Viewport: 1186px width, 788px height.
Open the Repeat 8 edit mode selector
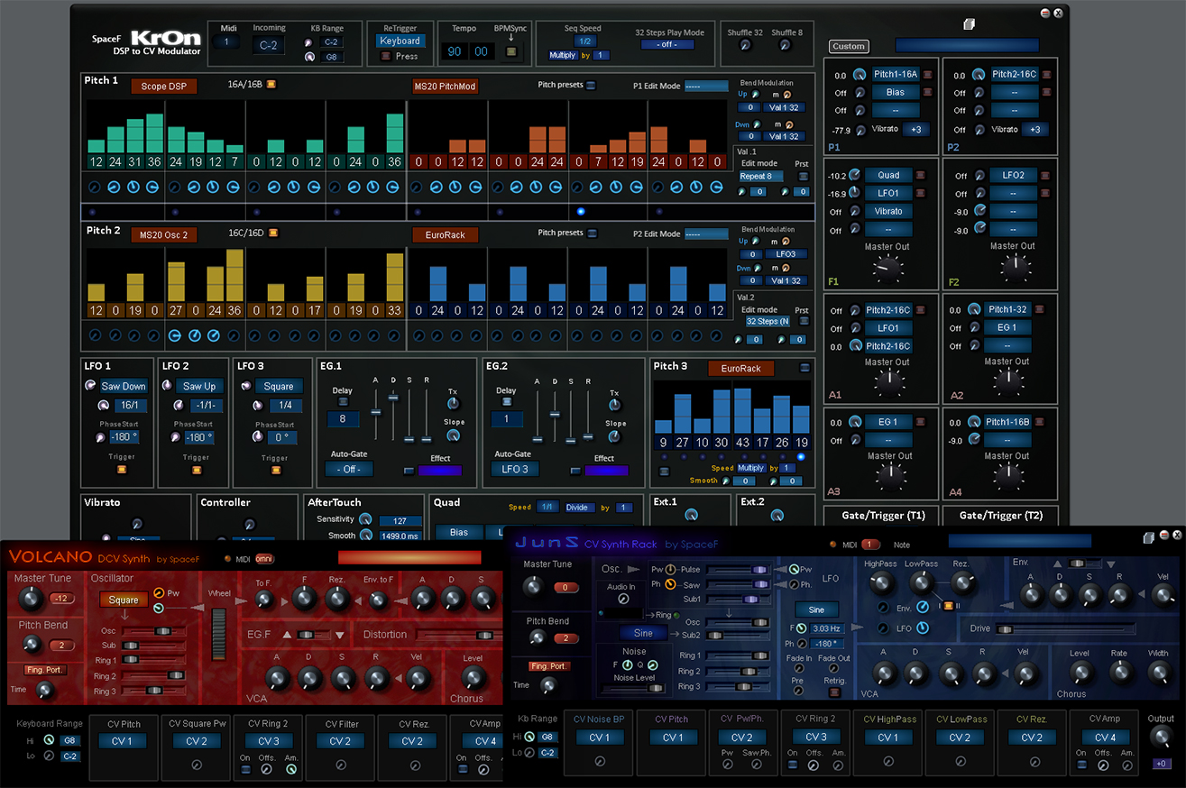(761, 177)
